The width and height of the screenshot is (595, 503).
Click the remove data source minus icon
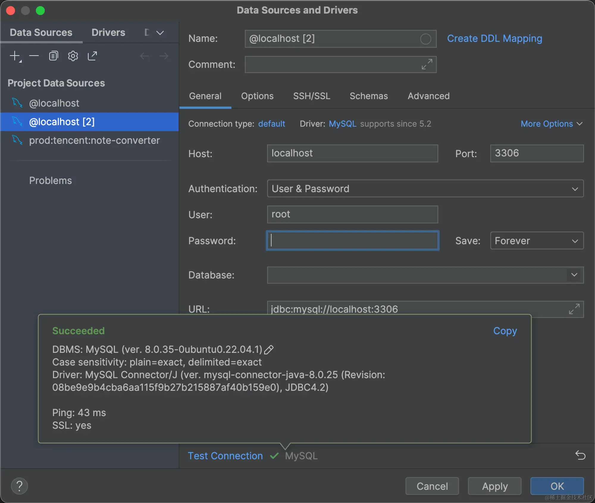pos(34,56)
